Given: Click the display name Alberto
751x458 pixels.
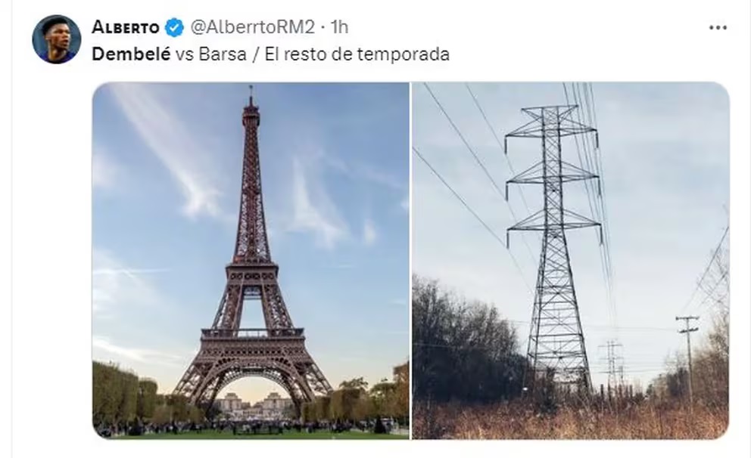Looking at the screenshot, I should click(x=126, y=28).
